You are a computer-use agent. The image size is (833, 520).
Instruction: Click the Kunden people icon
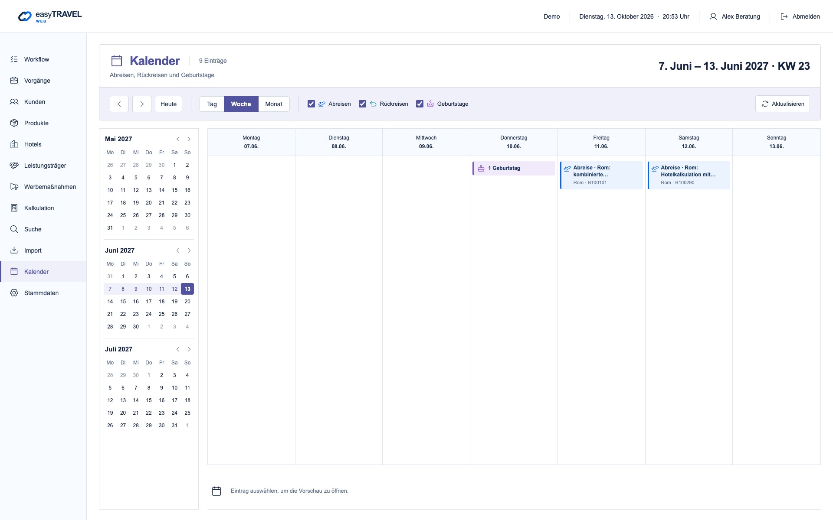coord(14,102)
